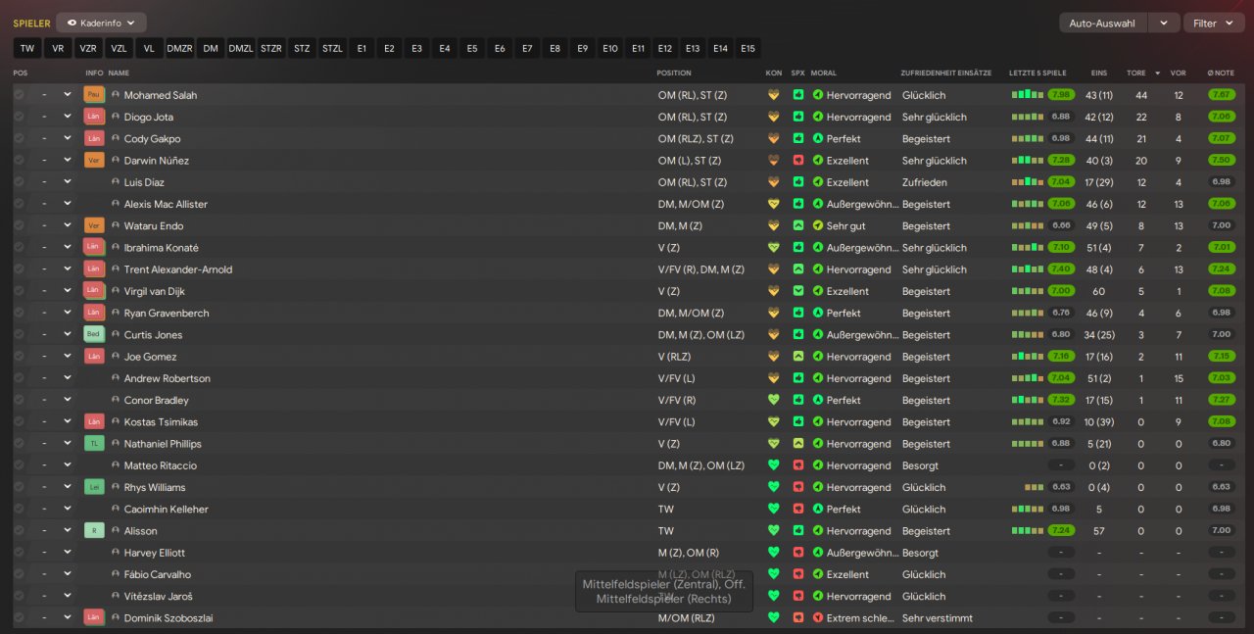Screen dimensions: 1254x634
Task: Click the profile icon beside Luis Diaz
Action: 116,182
